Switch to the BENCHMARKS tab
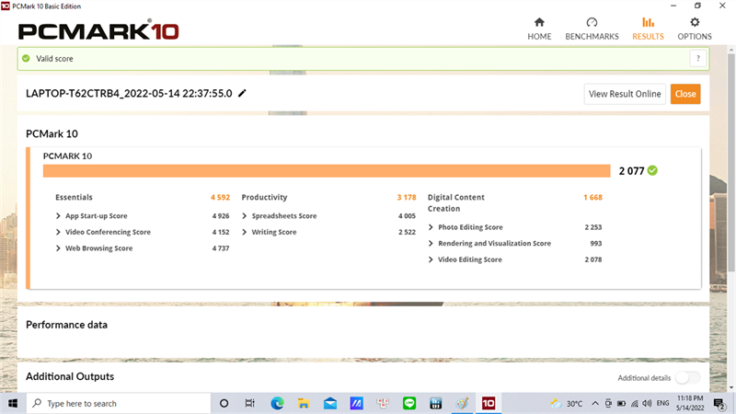Image resolution: width=736 pixels, height=414 pixels. 592,29
